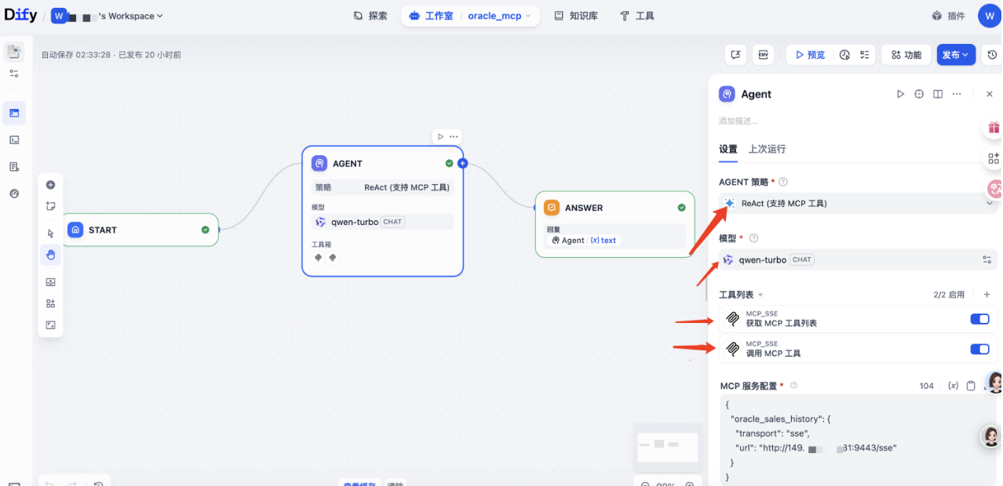Click the 预览 preview button

808,55
